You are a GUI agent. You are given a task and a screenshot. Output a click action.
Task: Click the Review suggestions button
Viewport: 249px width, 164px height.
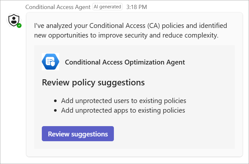coord(78,134)
